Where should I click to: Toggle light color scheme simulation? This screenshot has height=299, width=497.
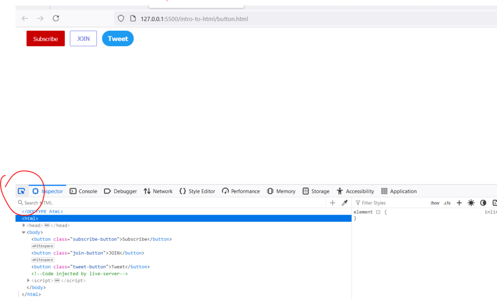471,203
